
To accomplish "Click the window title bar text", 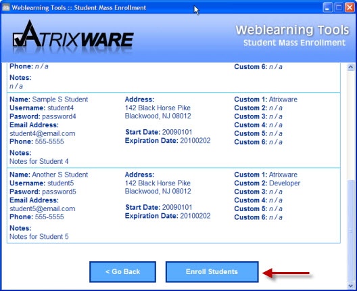I will point(79,7).
